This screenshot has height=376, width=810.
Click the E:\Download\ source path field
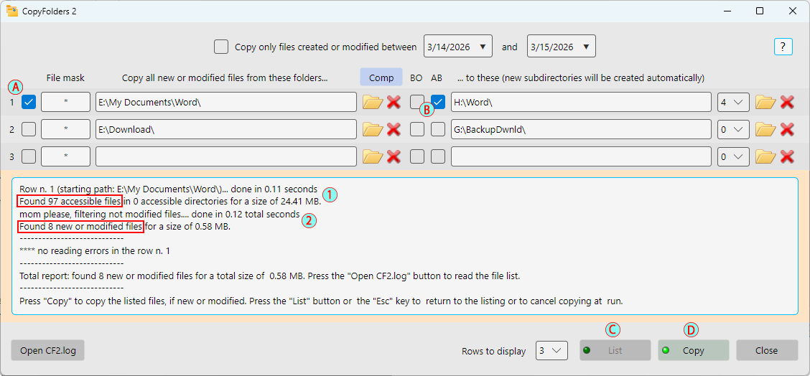click(x=225, y=129)
